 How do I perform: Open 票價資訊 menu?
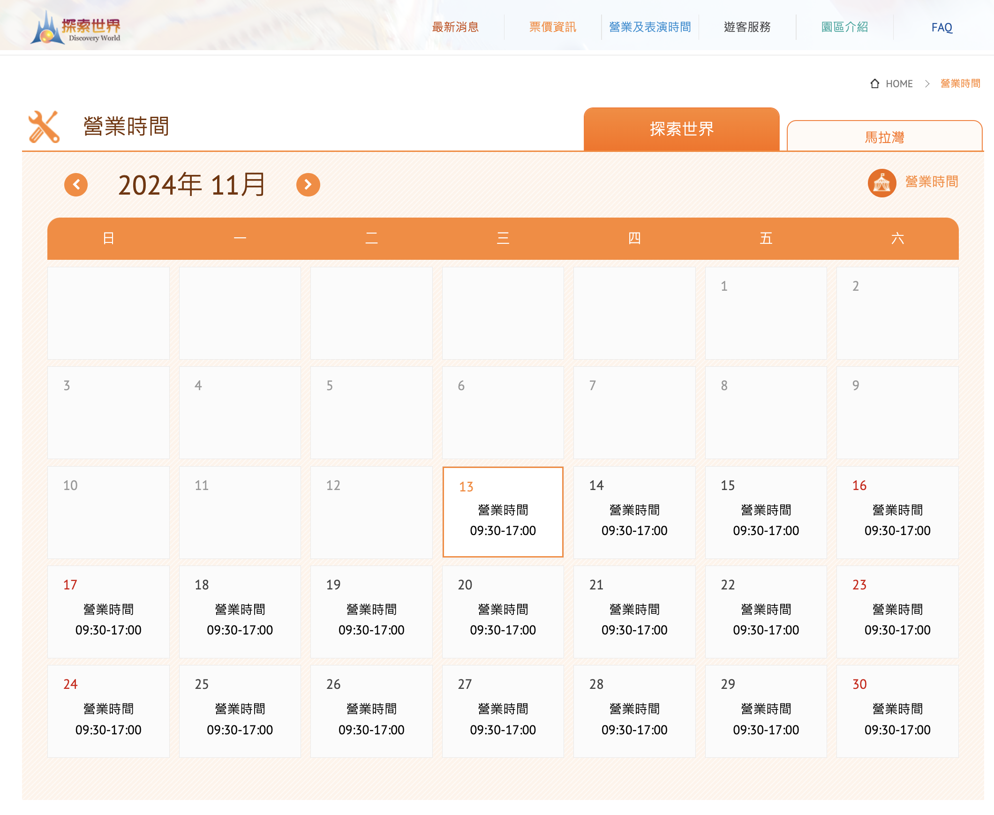[x=552, y=27]
